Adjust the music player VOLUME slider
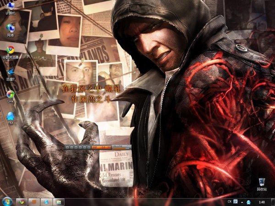This screenshot has width=275, height=206. click(x=121, y=148)
